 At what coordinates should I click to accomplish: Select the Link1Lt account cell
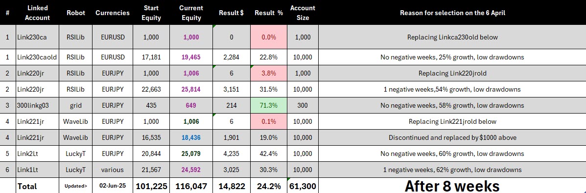37,170
